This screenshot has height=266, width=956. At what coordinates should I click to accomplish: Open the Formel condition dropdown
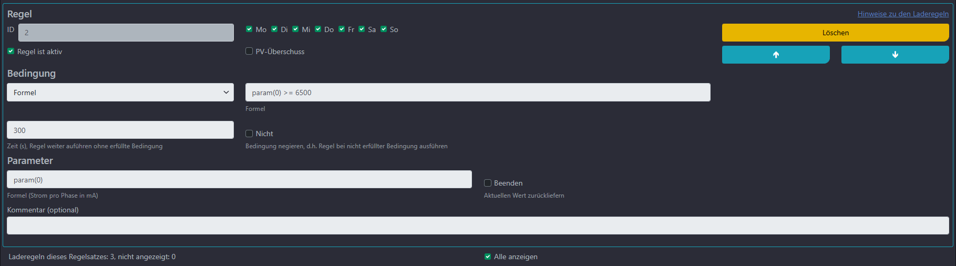coord(120,93)
